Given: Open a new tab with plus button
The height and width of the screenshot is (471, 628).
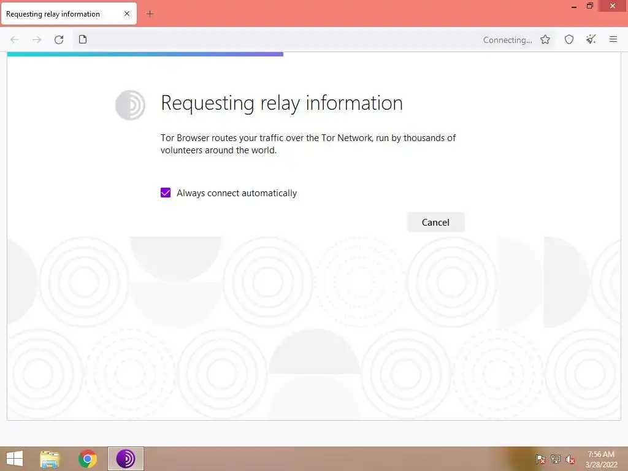Looking at the screenshot, I should click(150, 14).
